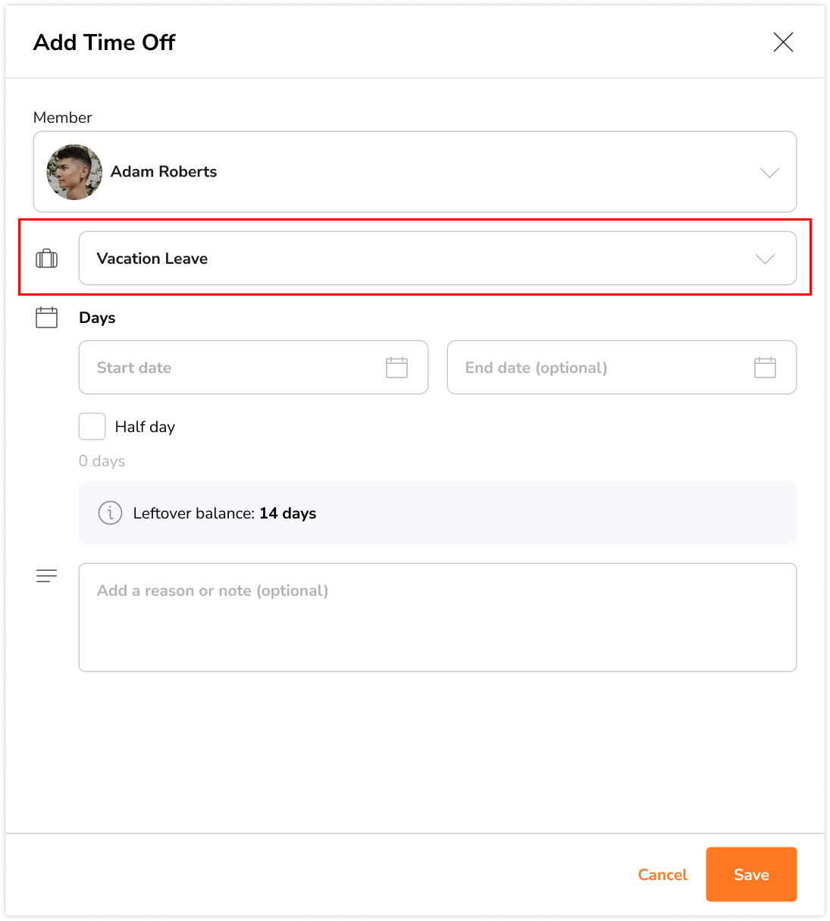Image resolution: width=830 pixels, height=921 pixels.
Task: Cancel the time off request
Action: [x=662, y=874]
